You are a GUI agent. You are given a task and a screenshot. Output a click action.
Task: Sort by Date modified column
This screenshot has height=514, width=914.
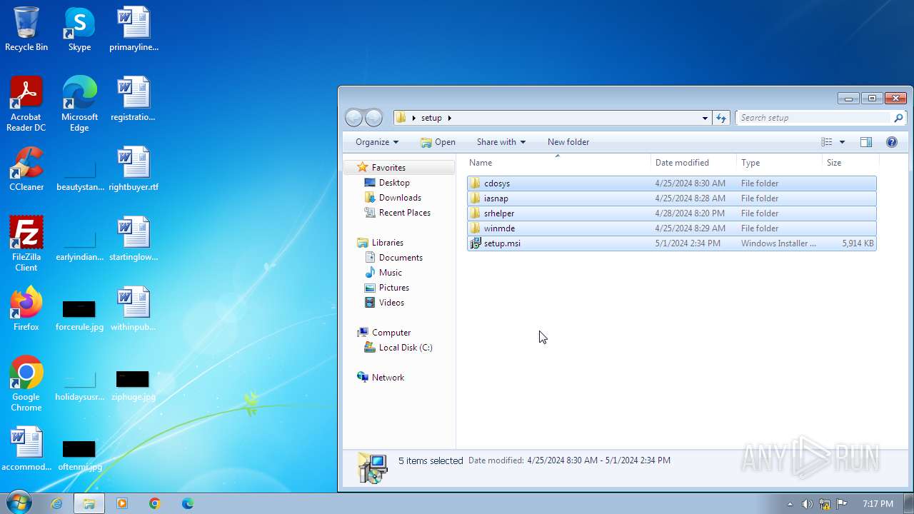[x=693, y=163]
